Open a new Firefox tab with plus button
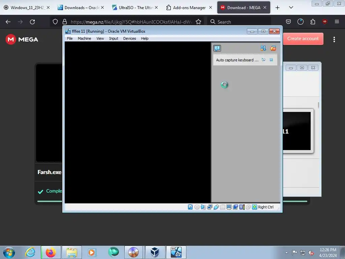 [x=278, y=7]
